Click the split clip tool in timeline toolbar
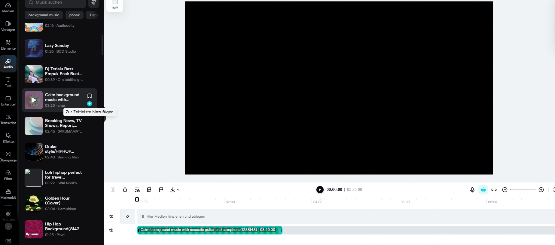 click(x=113, y=190)
